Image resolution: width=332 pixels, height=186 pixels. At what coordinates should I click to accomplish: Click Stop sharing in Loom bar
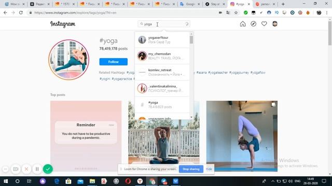(x=191, y=169)
